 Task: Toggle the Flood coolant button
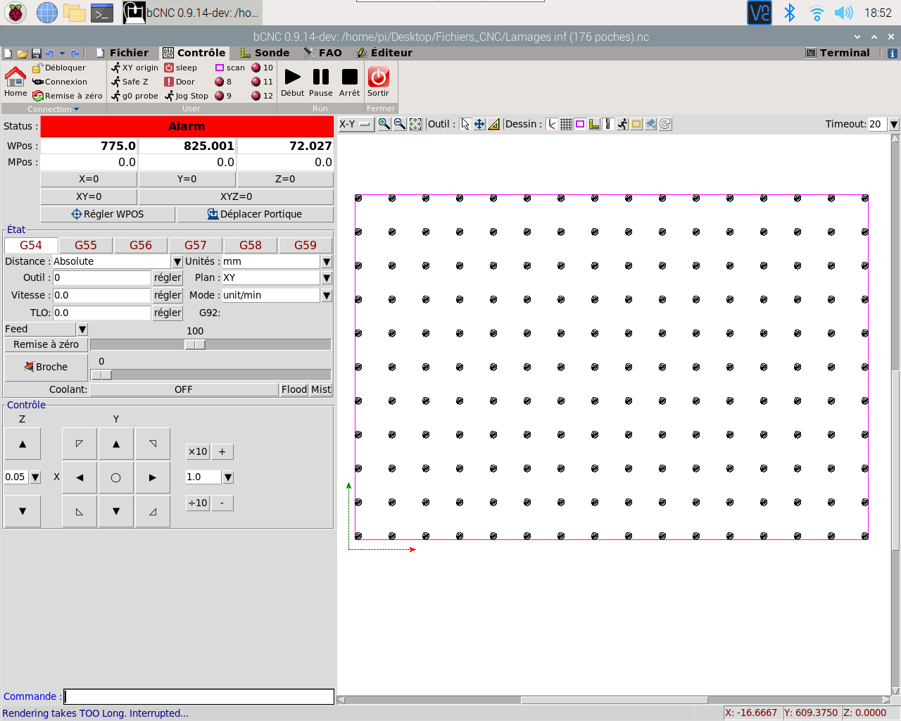[294, 389]
